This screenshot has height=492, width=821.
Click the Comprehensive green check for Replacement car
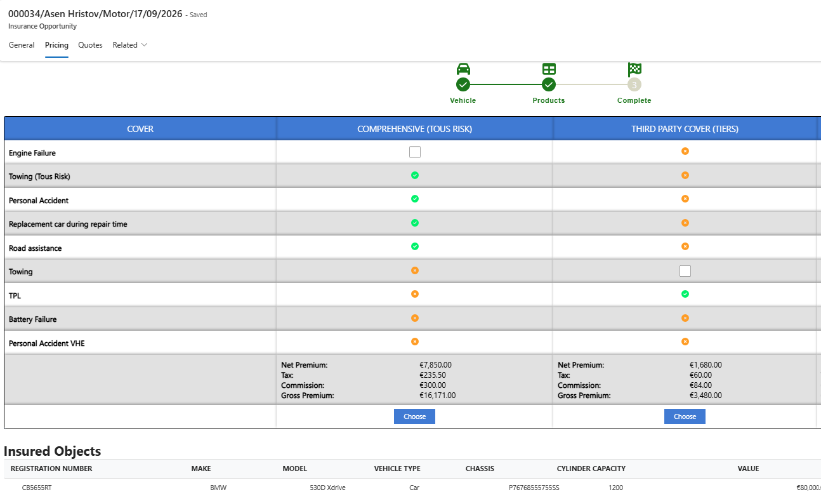pos(415,223)
